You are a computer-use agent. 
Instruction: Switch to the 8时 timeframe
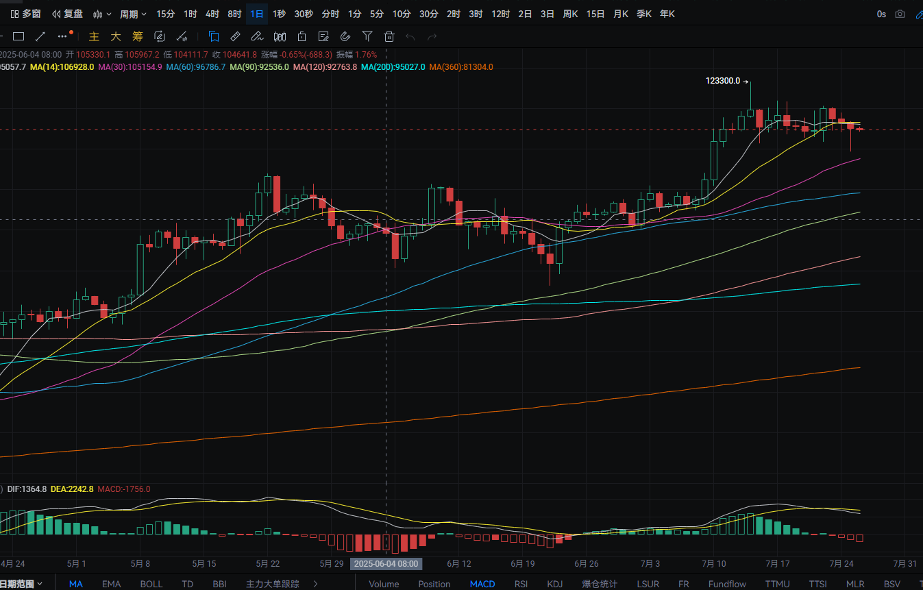point(234,14)
